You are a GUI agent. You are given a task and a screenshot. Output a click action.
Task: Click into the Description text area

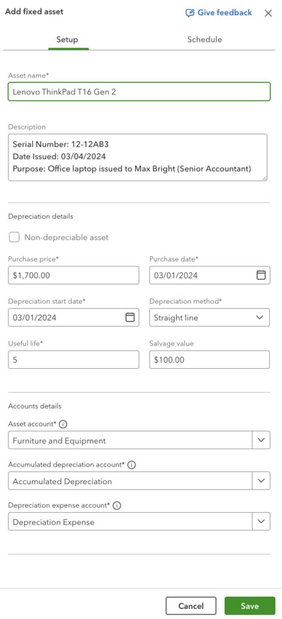tap(138, 158)
